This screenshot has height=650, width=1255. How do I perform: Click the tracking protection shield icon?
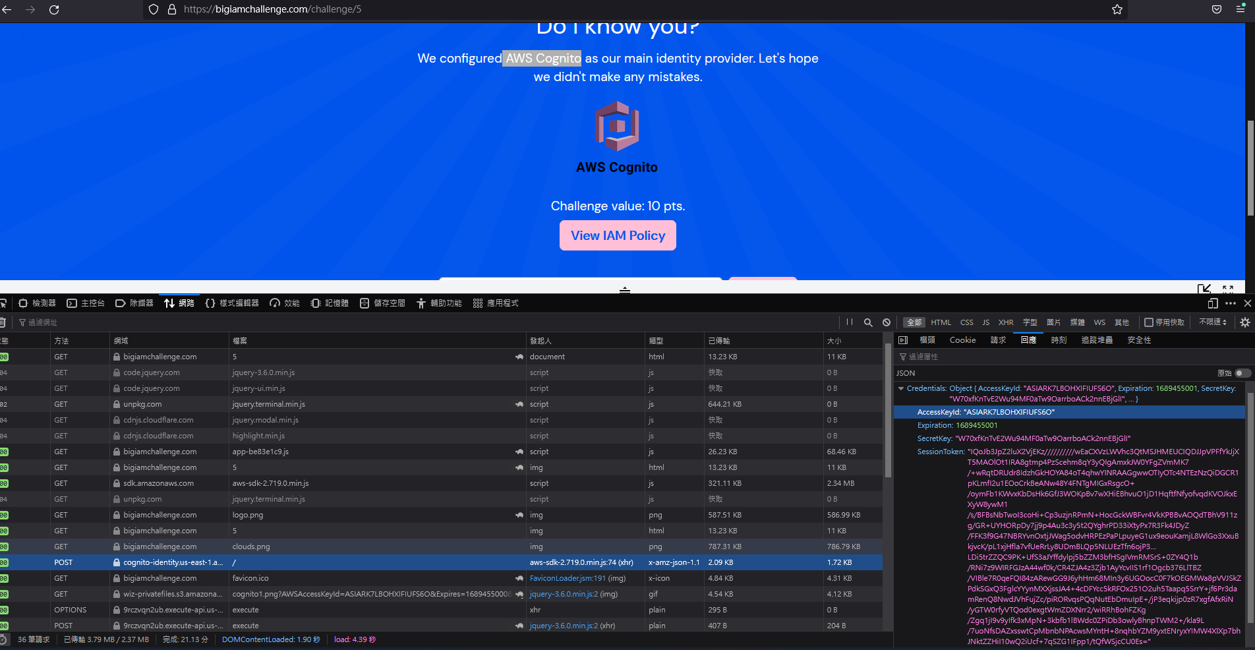(x=154, y=9)
